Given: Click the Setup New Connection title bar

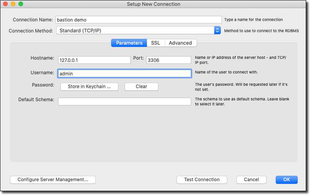Looking at the screenshot, I should pyautogui.click(x=153, y=4).
